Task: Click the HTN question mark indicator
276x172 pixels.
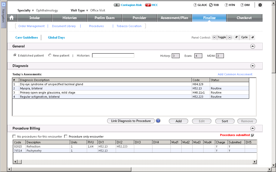Action: click(x=226, y=5)
